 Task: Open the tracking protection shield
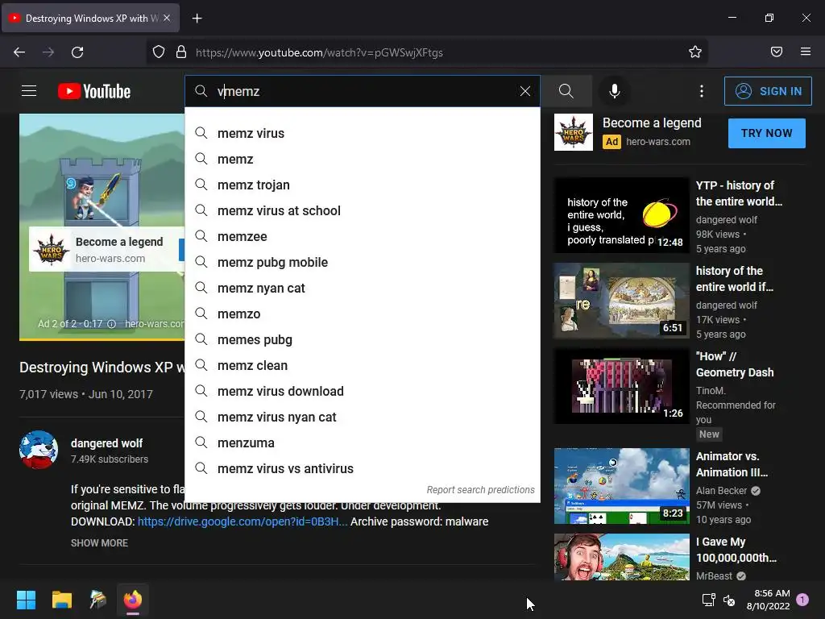pos(159,52)
